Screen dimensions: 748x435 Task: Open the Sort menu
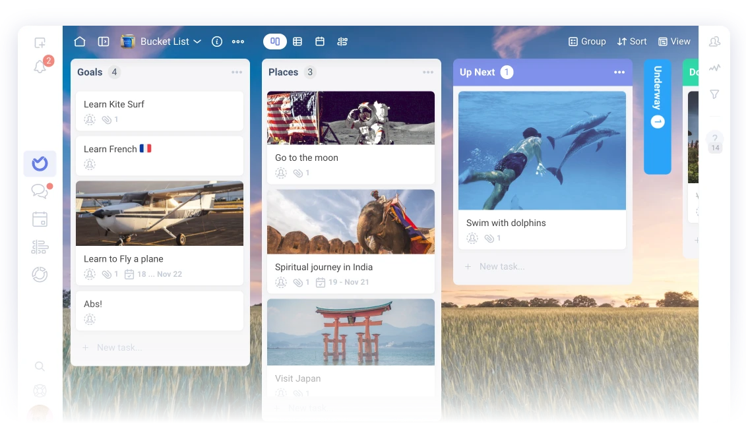click(632, 42)
